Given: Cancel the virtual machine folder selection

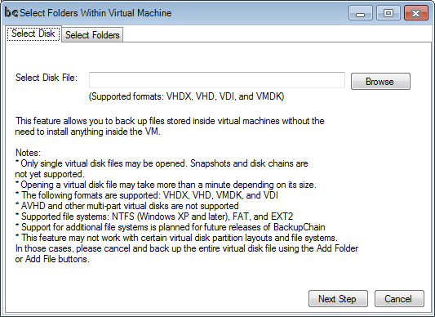Looking at the screenshot, I should pos(399,299).
